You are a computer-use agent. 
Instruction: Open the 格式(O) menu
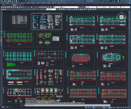[23, 3]
